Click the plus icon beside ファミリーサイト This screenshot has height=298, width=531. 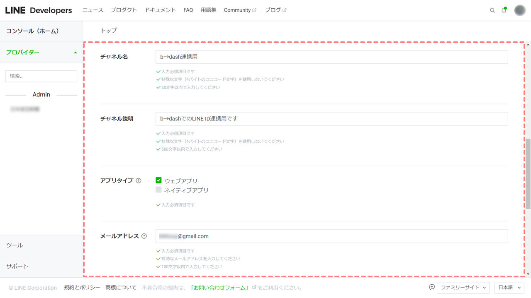click(x=432, y=287)
